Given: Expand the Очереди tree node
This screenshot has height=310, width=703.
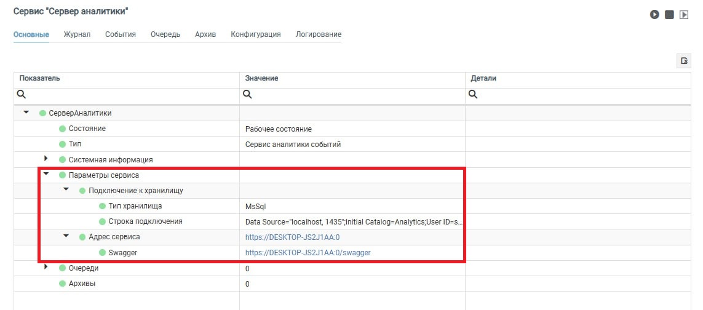Looking at the screenshot, I should click(x=46, y=268).
